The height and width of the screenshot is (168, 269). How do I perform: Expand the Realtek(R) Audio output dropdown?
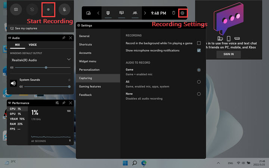pyautogui.click(x=69, y=59)
